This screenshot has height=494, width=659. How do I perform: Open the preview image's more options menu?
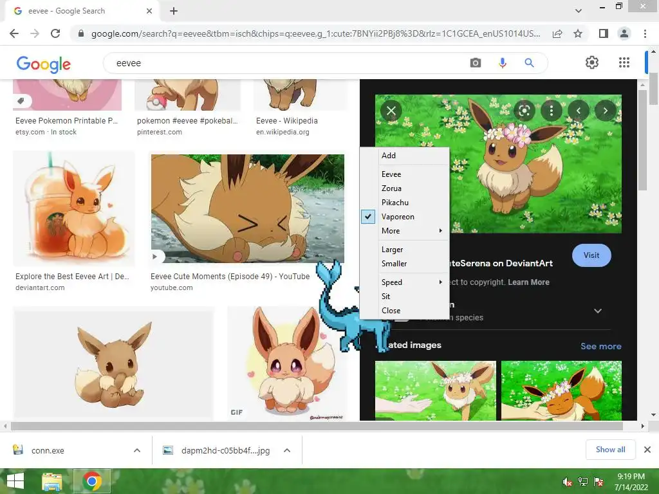552,111
